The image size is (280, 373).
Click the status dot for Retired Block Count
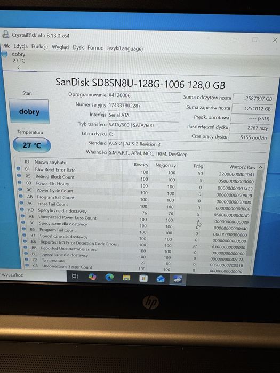coord(19,175)
